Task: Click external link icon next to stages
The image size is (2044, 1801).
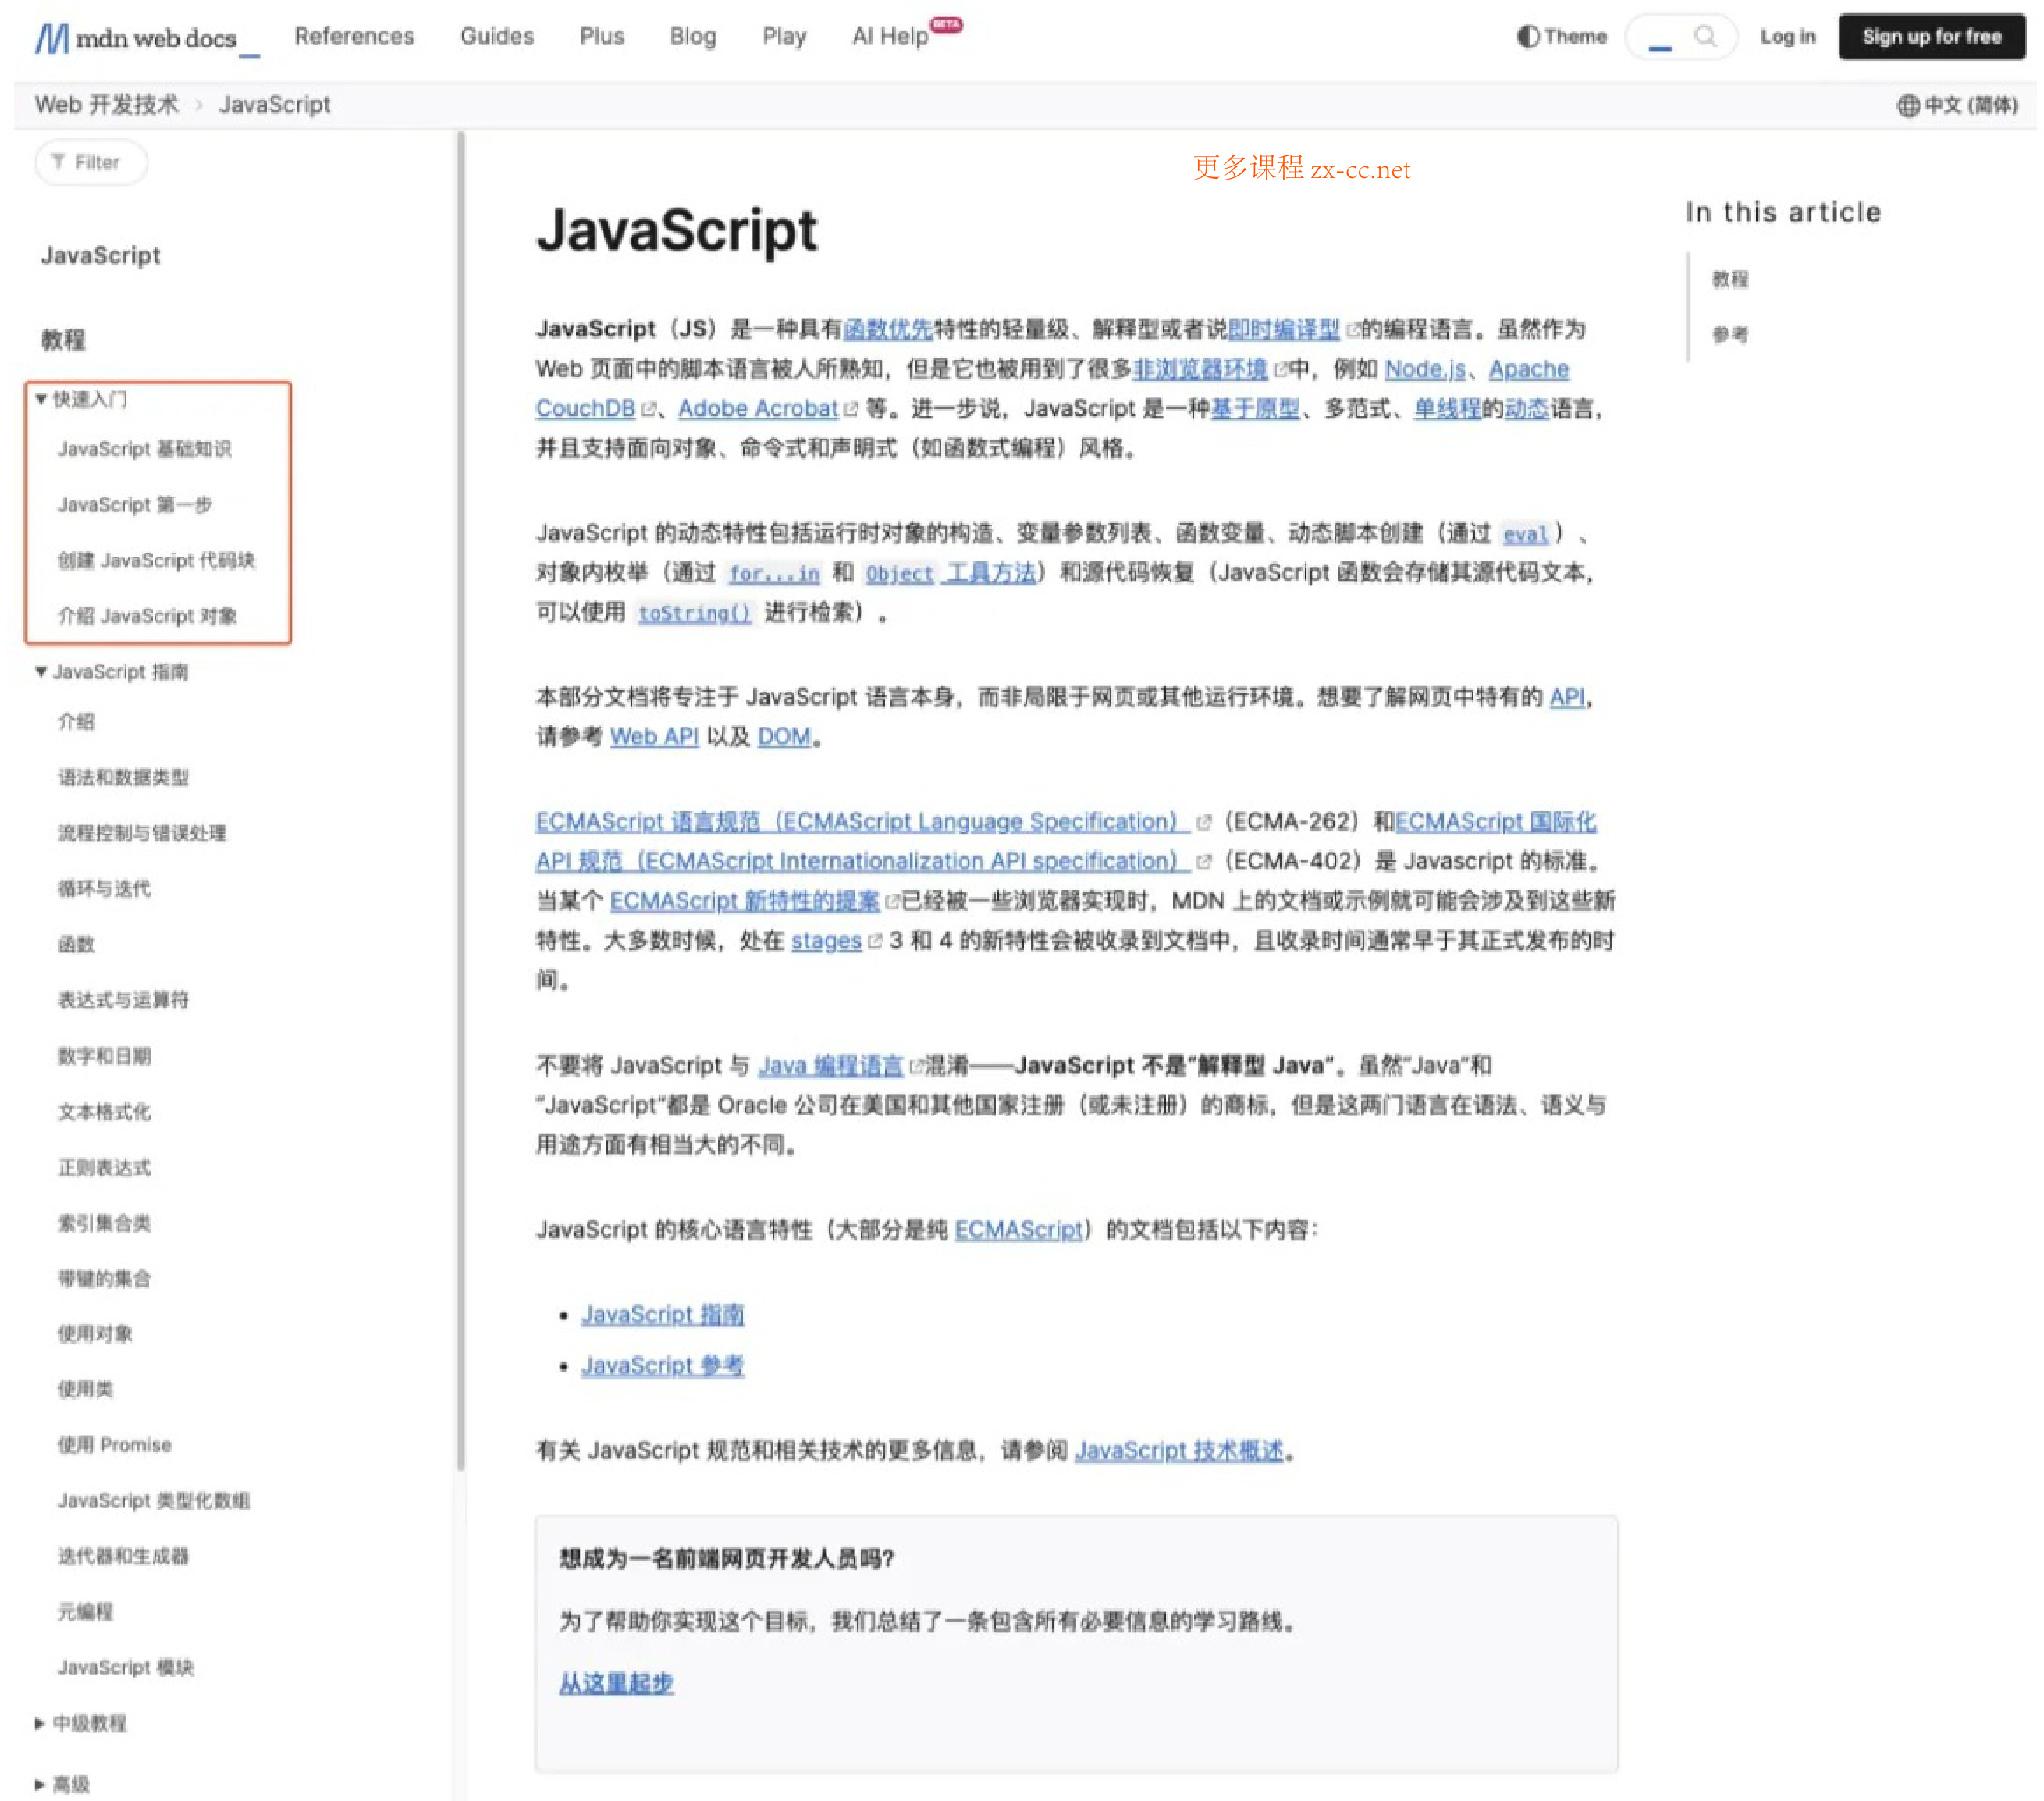Action: click(x=875, y=941)
